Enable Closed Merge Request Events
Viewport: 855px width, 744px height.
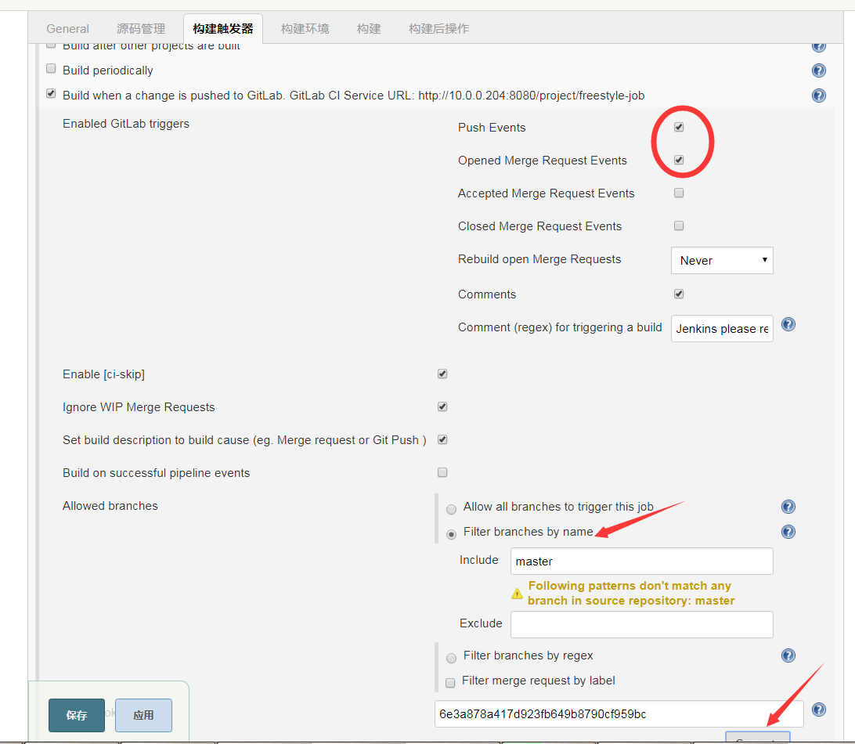(679, 226)
